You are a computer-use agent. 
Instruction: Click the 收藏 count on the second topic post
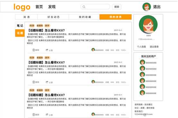coord(110,82)
